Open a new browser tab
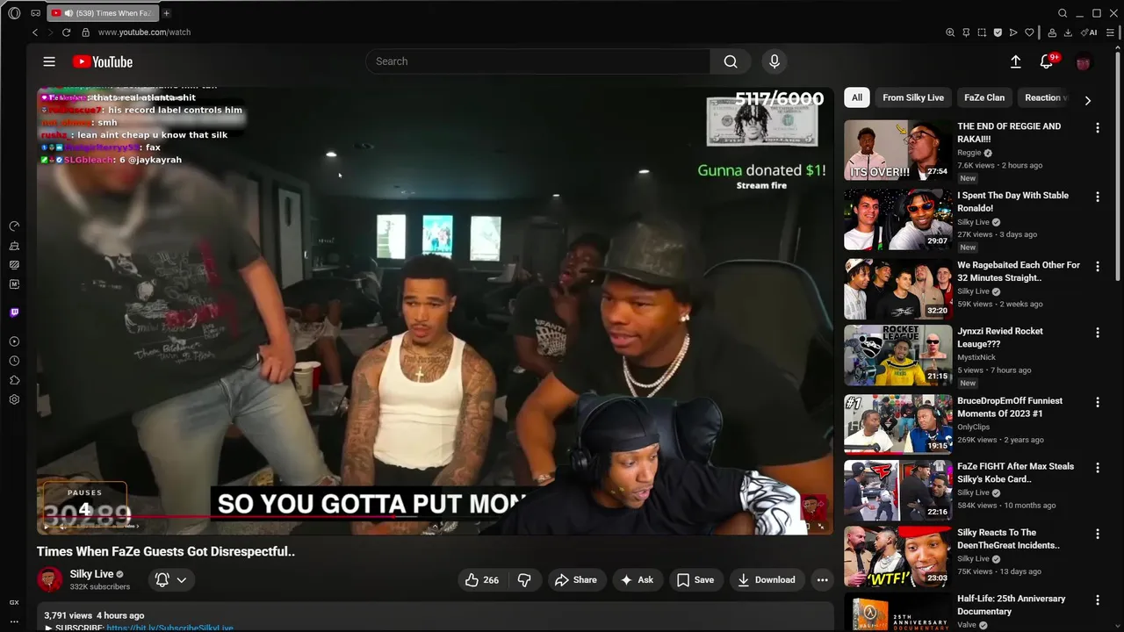This screenshot has width=1124, height=632. [x=166, y=13]
